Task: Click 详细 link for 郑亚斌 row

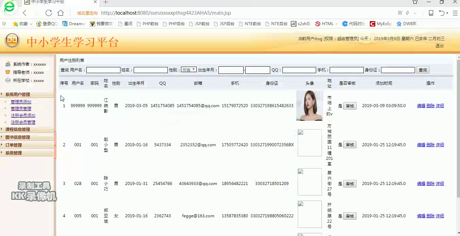Action: point(440,216)
